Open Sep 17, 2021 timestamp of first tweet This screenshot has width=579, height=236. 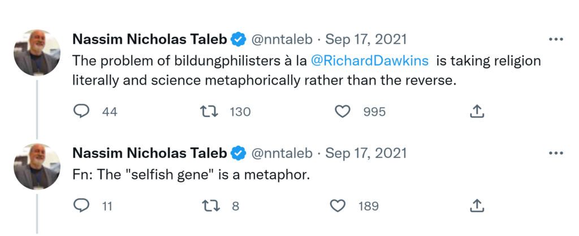[x=366, y=40]
